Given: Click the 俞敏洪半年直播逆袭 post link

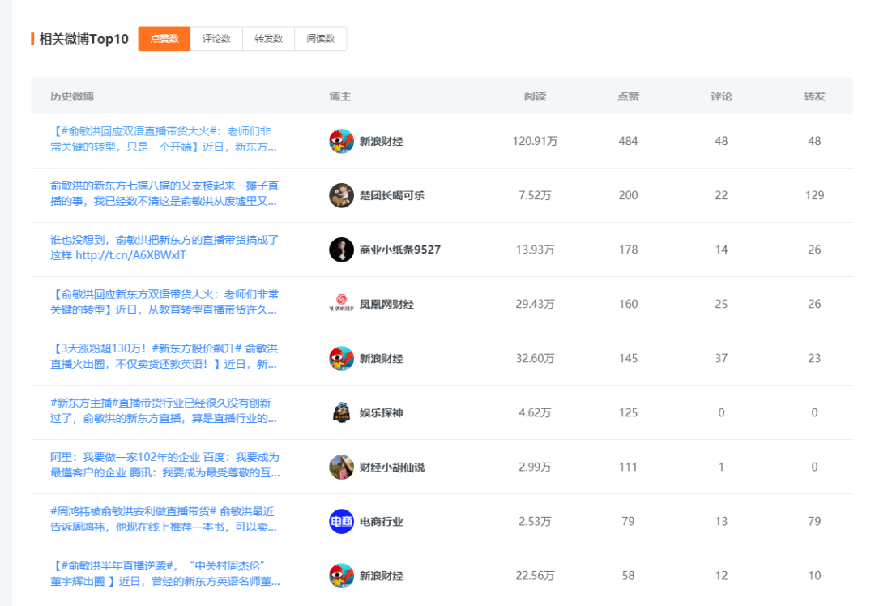Looking at the screenshot, I should (162, 575).
